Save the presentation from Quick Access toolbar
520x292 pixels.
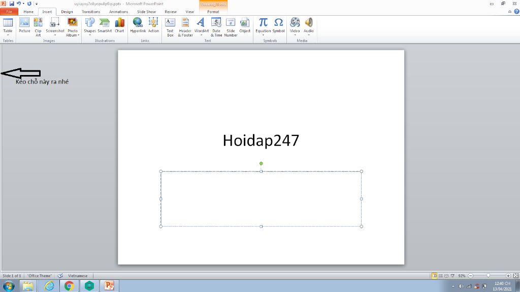click(12, 4)
